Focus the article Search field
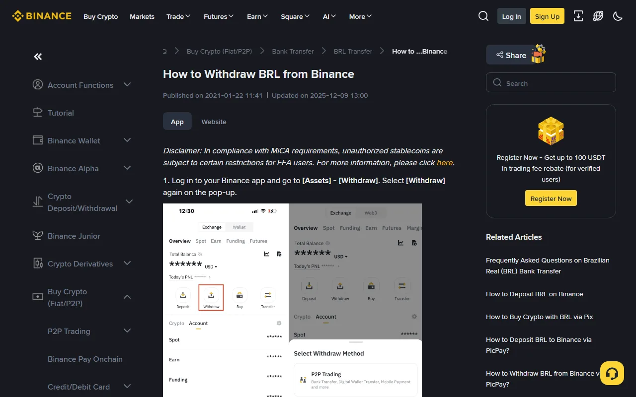Viewport: 636px width, 397px height. coord(551,82)
